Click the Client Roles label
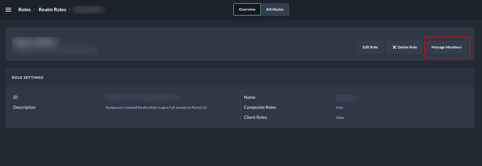 255,117
